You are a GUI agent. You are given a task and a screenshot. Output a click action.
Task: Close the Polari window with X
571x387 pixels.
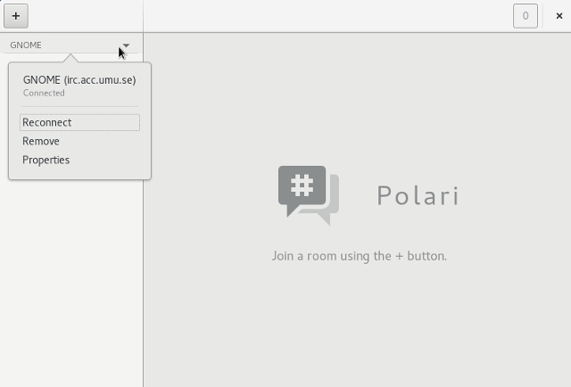point(559,16)
